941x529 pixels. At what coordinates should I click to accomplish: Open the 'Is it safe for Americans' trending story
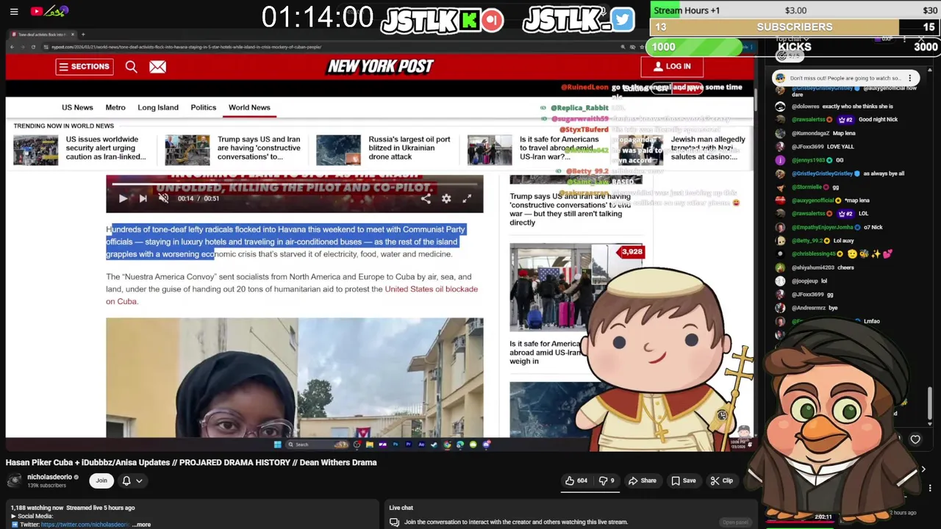[x=559, y=148]
